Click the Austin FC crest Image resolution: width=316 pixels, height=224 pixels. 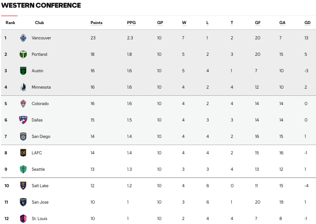23,71
